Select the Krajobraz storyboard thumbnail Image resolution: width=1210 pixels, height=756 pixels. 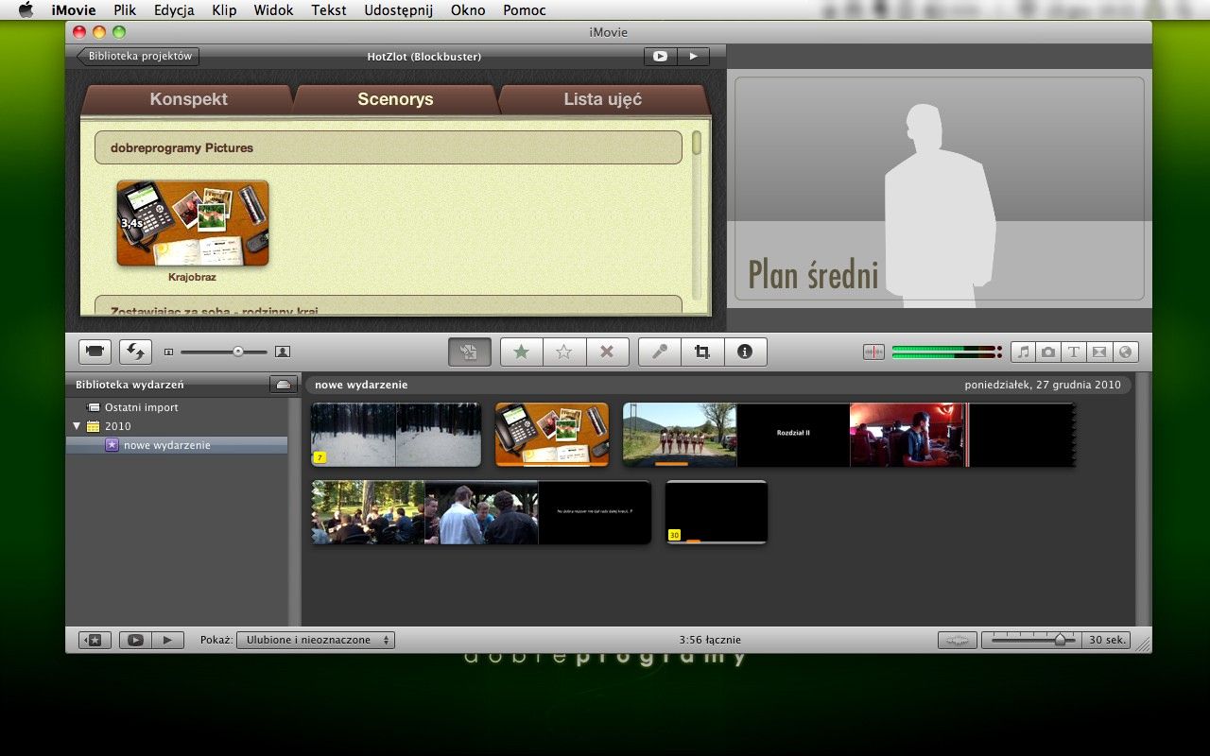[x=193, y=223]
